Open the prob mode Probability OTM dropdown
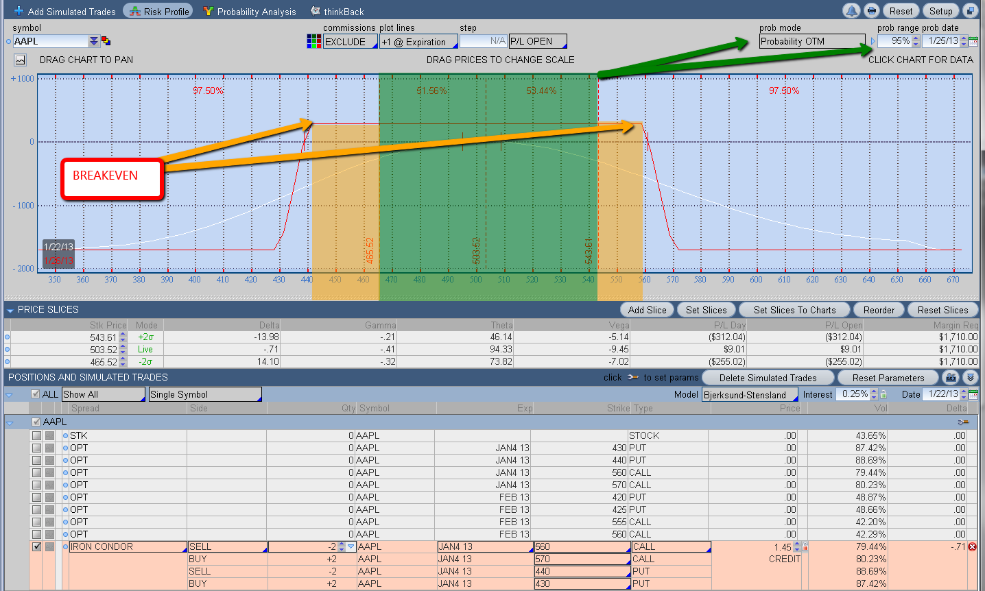Viewport: 985px width, 591px height. (811, 42)
